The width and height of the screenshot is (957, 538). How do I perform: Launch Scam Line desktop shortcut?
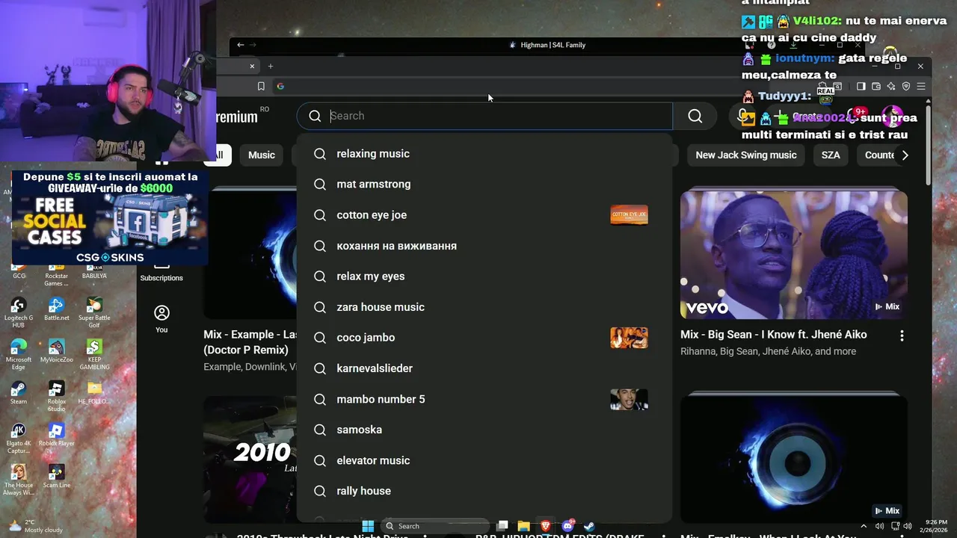tap(56, 477)
